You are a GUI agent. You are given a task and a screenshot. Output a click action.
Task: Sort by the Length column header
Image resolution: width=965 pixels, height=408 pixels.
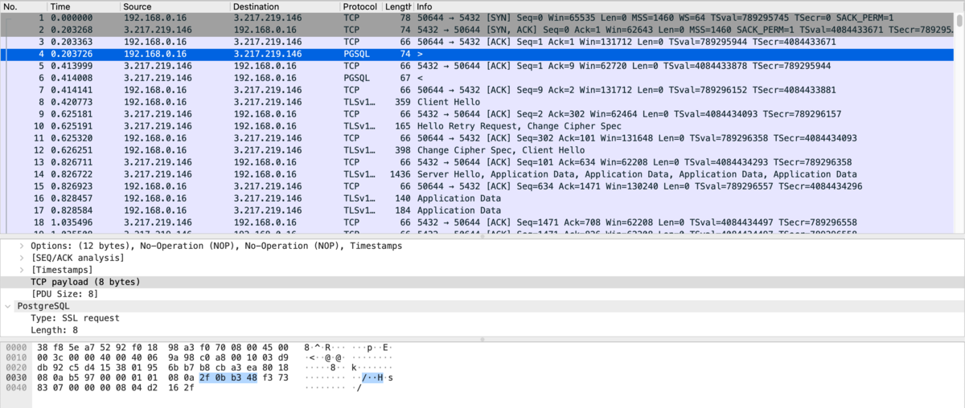397,6
